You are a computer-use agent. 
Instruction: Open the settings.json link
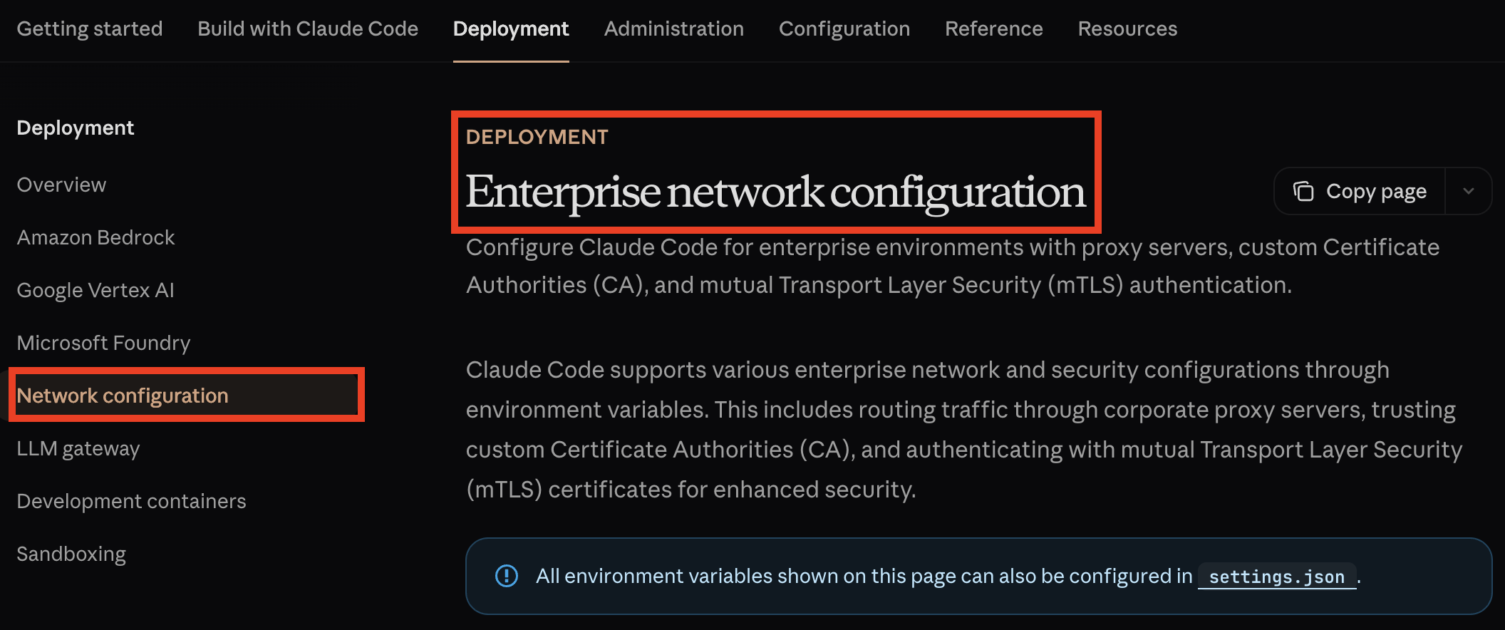[x=1277, y=577]
